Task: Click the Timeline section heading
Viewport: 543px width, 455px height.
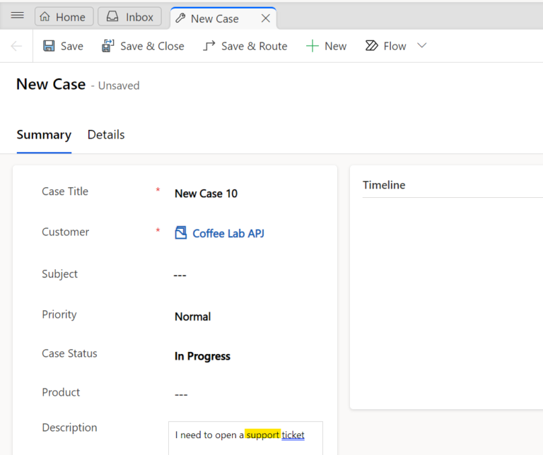Action: coord(384,185)
